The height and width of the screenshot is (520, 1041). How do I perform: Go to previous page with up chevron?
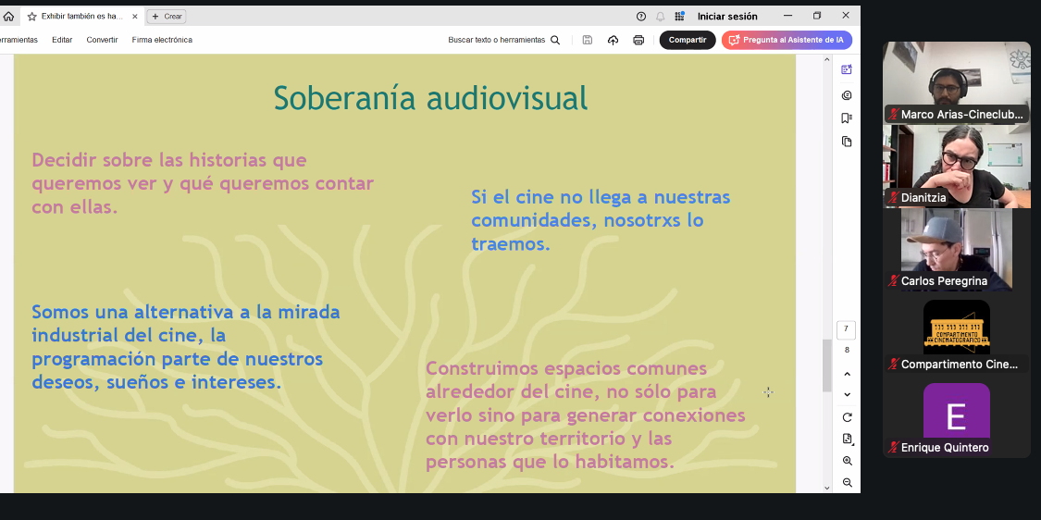click(847, 375)
